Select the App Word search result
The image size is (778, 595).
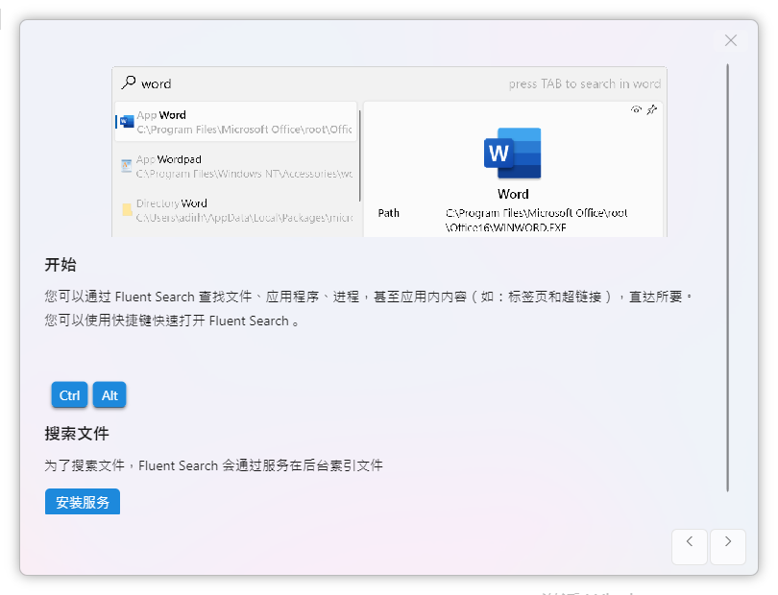coord(235,122)
